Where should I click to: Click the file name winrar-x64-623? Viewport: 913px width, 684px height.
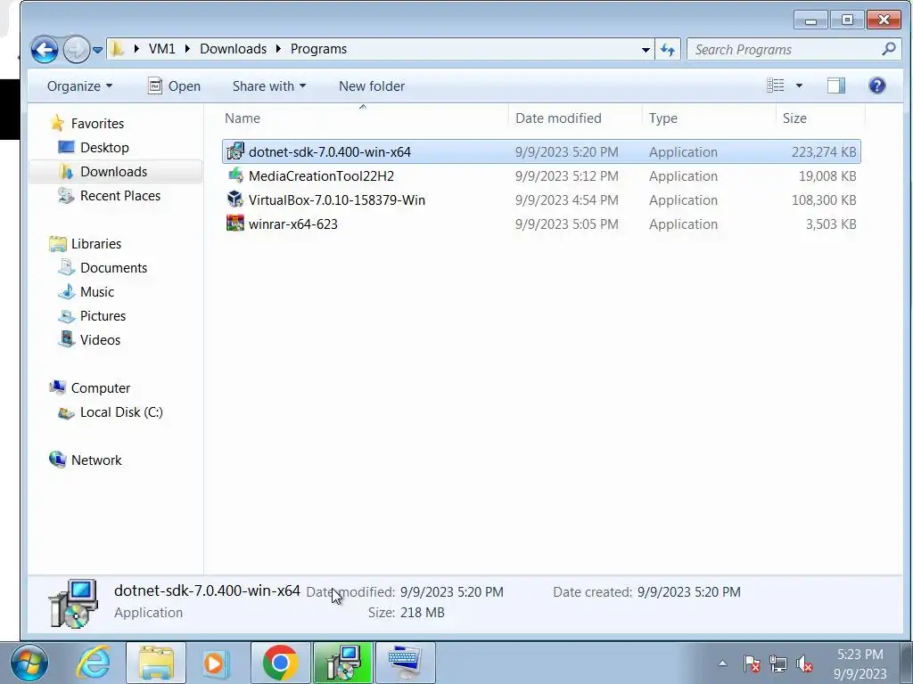coord(292,224)
